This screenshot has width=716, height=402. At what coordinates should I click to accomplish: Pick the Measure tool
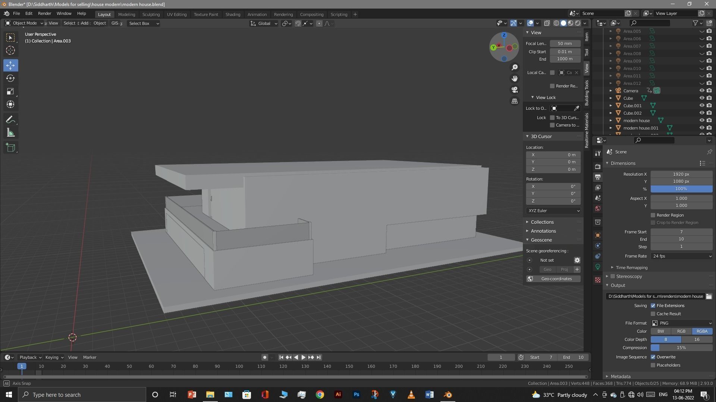coord(10,133)
